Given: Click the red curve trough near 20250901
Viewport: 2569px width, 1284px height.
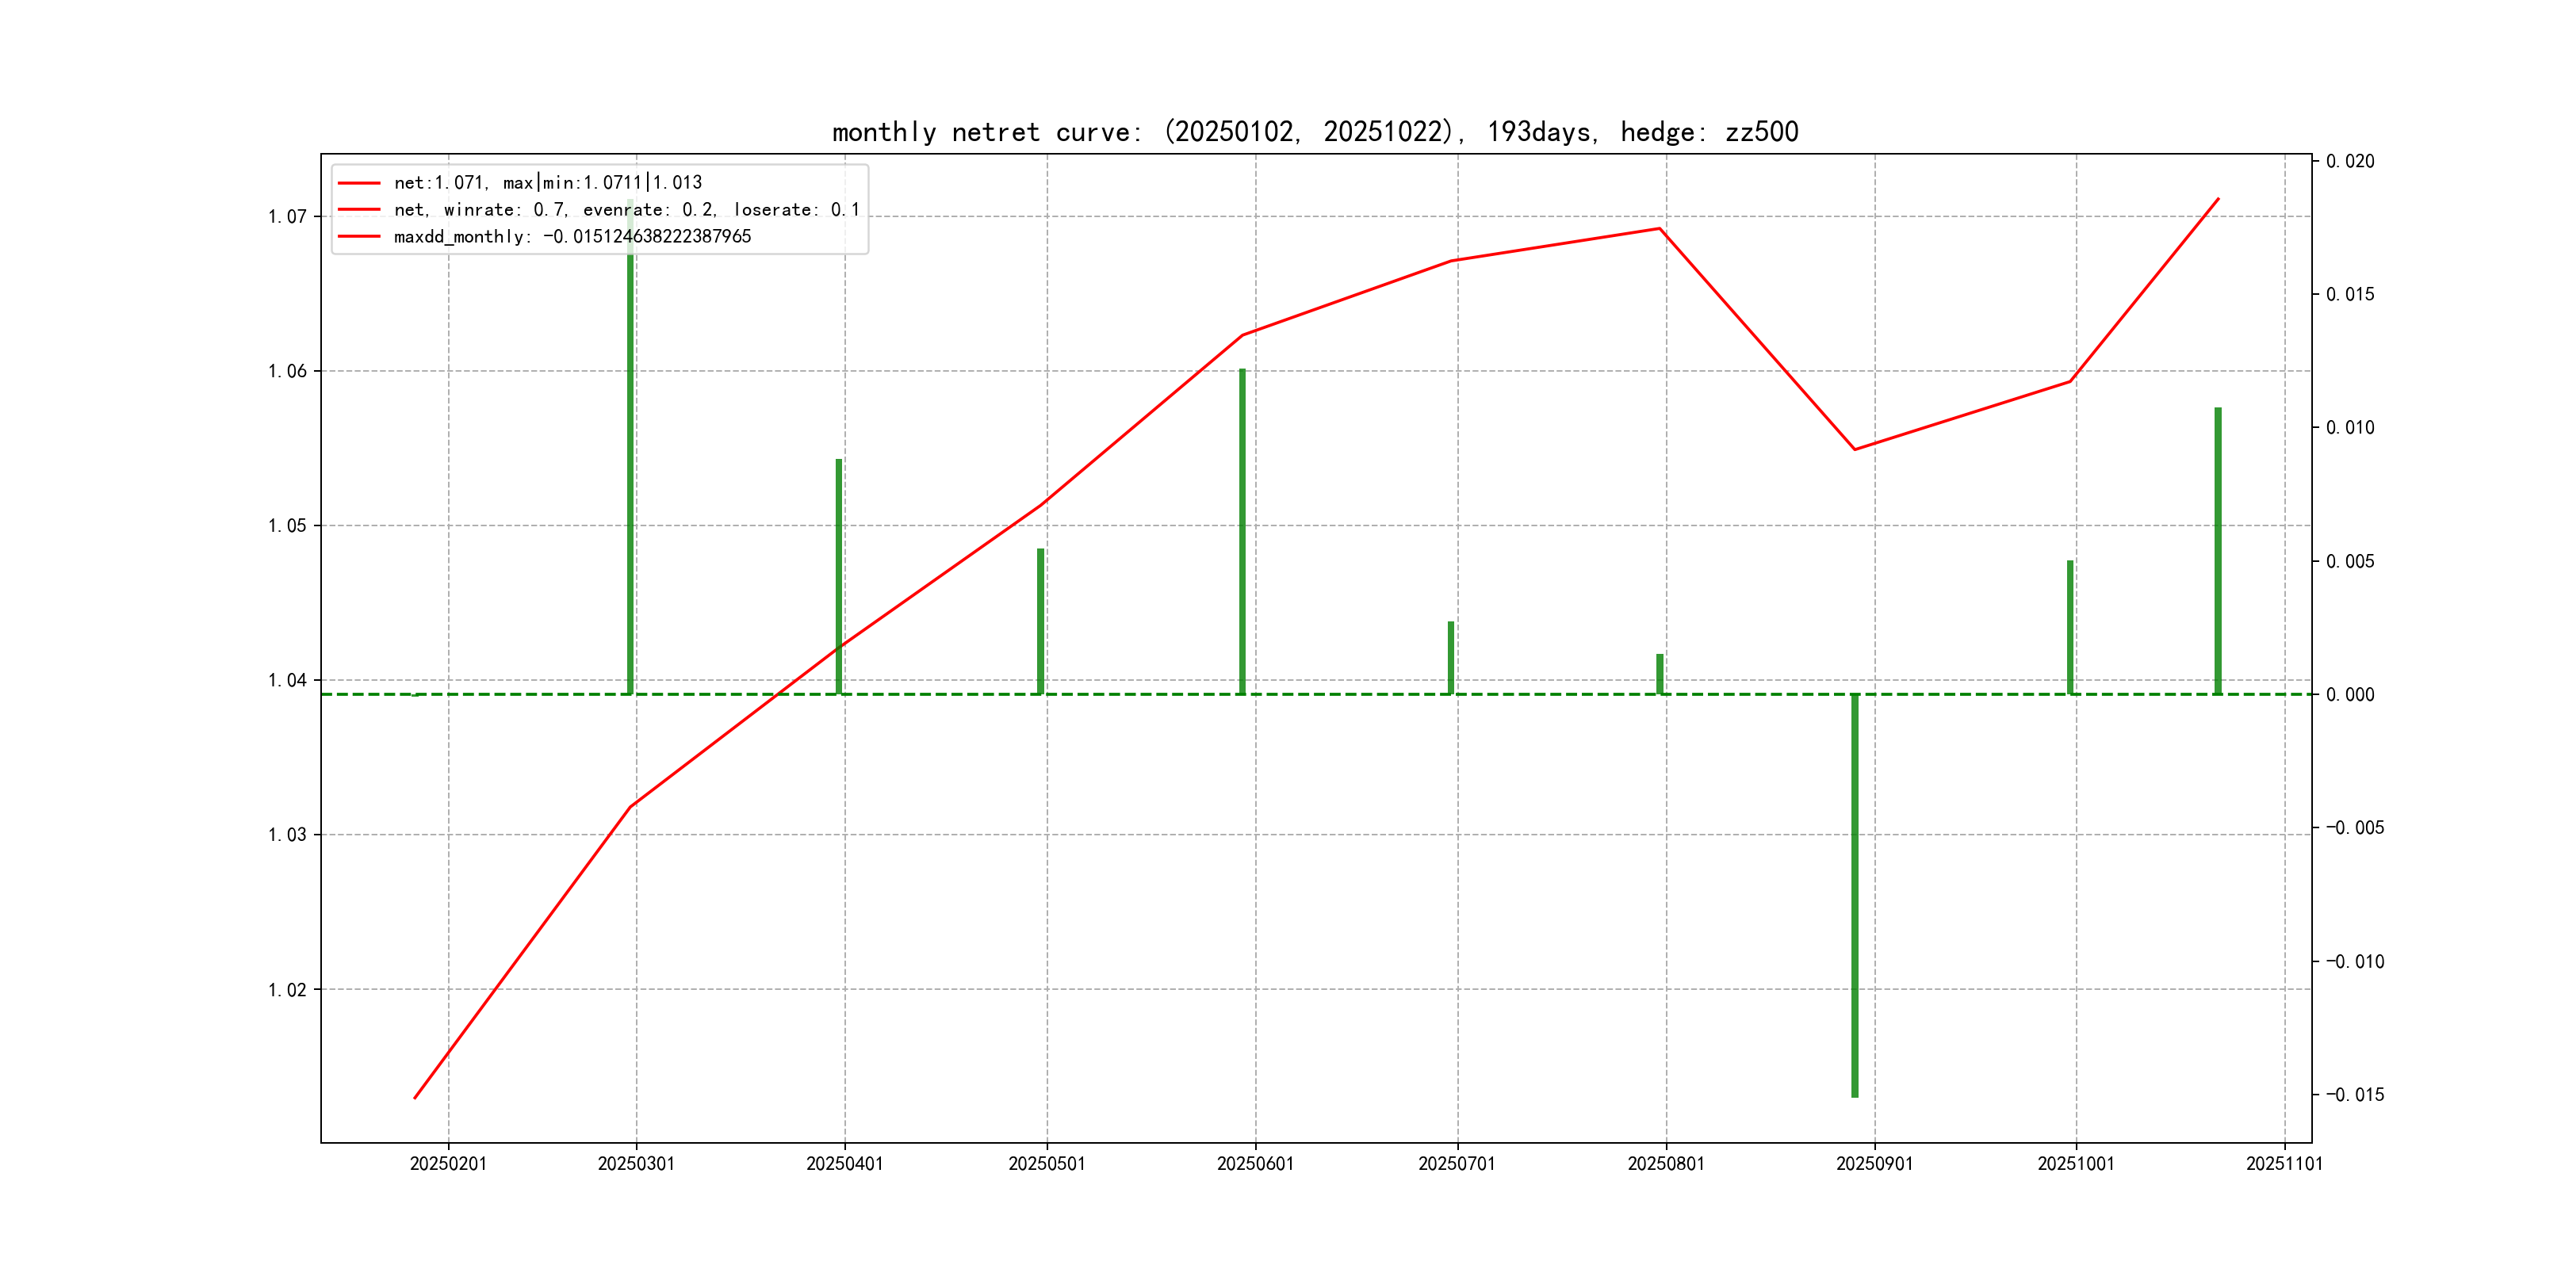Looking at the screenshot, I should [1855, 449].
